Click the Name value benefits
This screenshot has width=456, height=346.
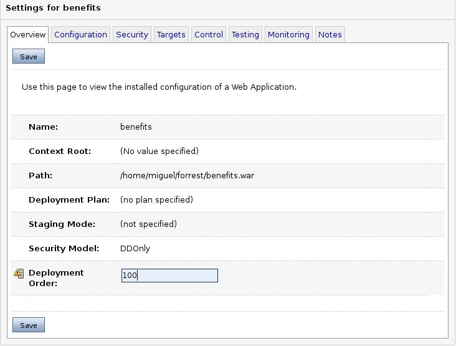[136, 127]
